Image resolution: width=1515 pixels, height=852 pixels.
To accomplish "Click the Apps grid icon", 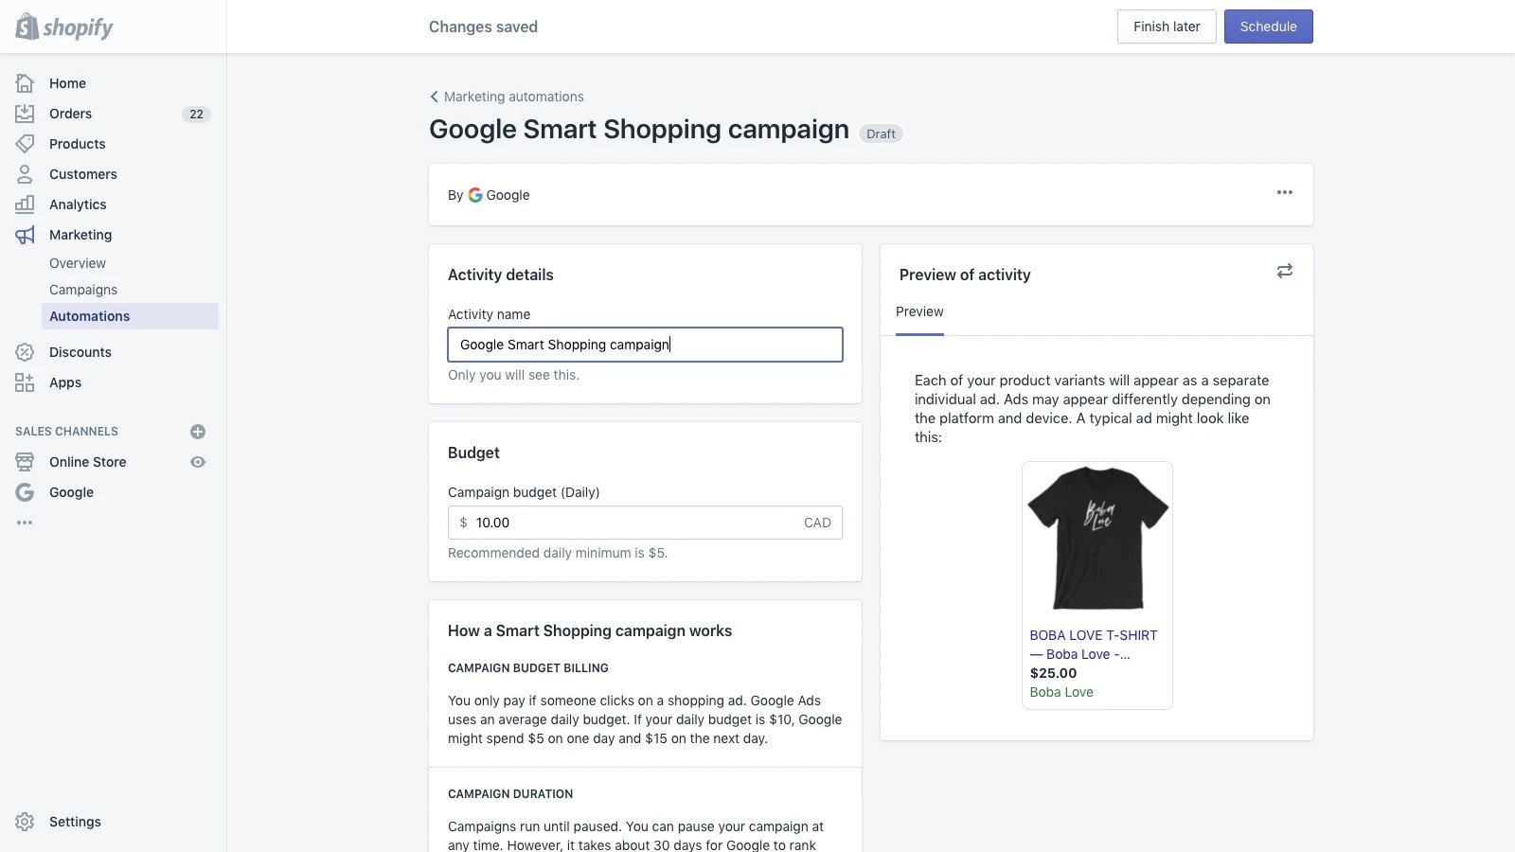I will click(26, 382).
